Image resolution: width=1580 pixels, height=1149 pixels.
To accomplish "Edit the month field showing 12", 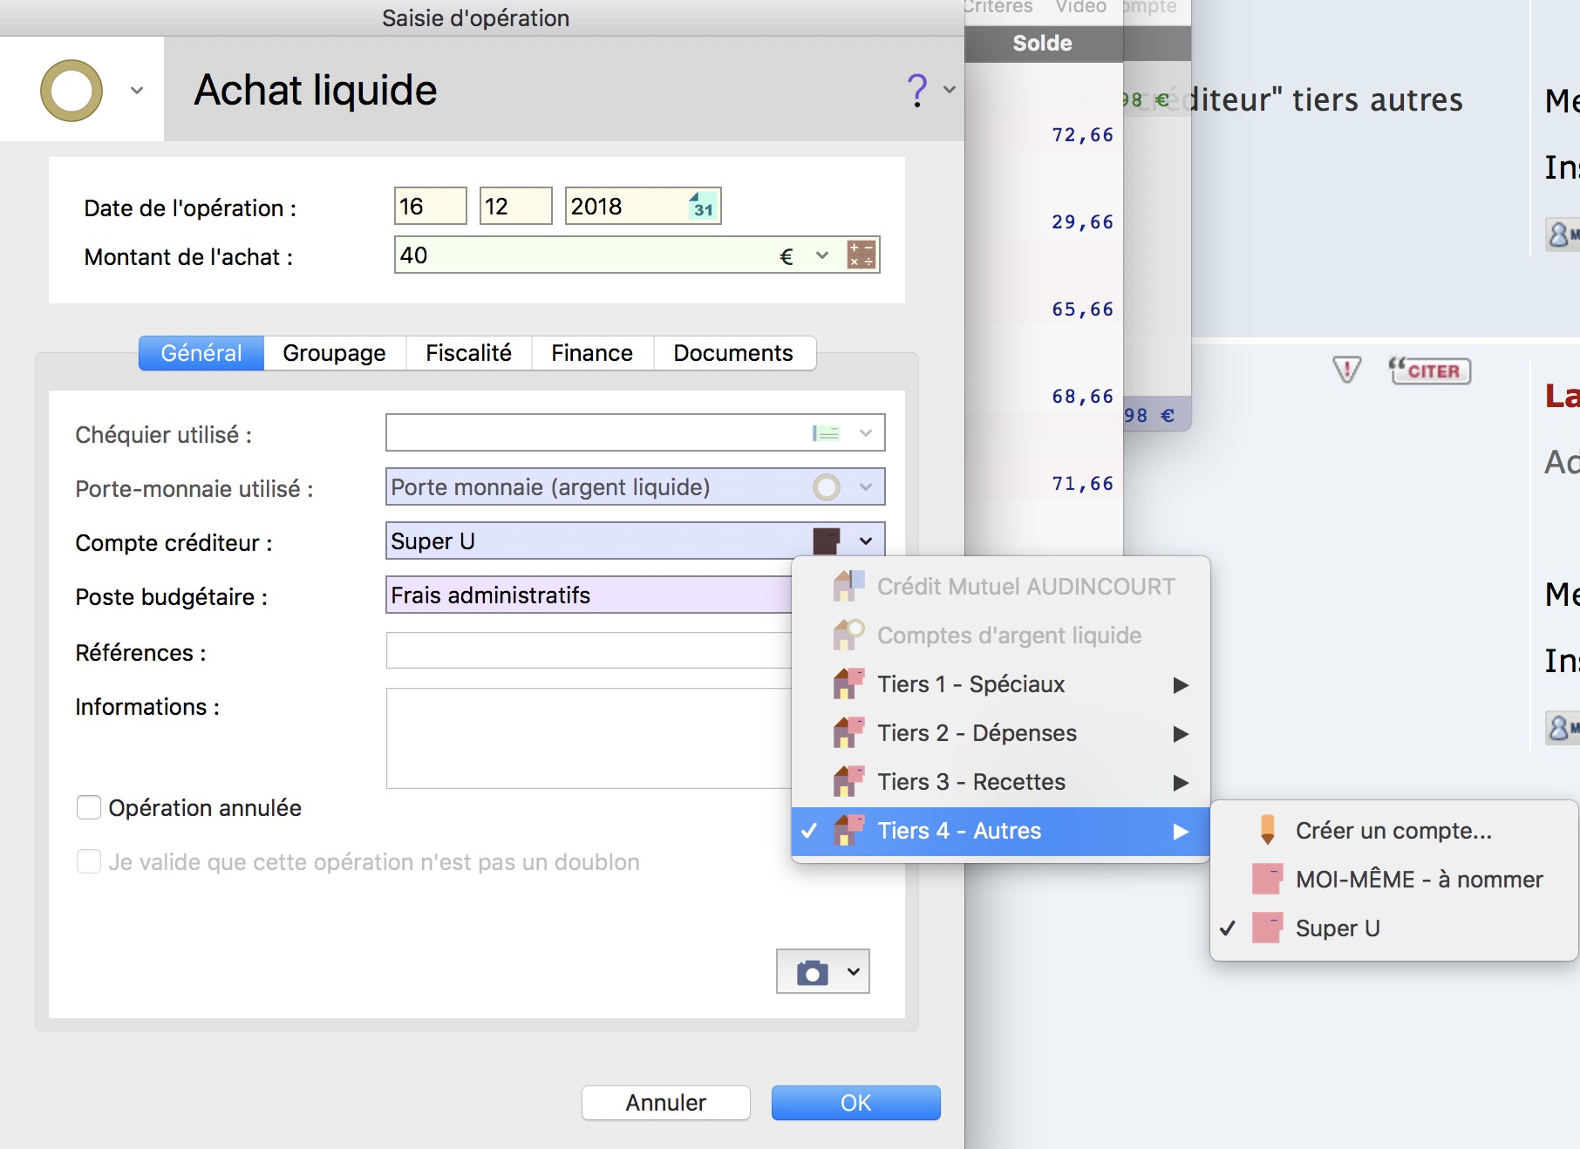I will pyautogui.click(x=515, y=206).
